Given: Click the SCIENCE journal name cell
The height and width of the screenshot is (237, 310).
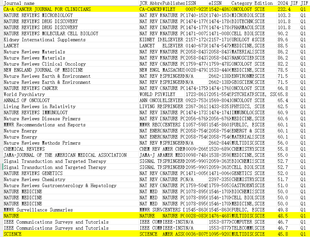Looking at the screenshot, I should tap(71, 234).
